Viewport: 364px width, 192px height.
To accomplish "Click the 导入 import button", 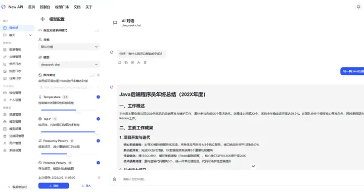I will pyautogui.click(x=86, y=186).
